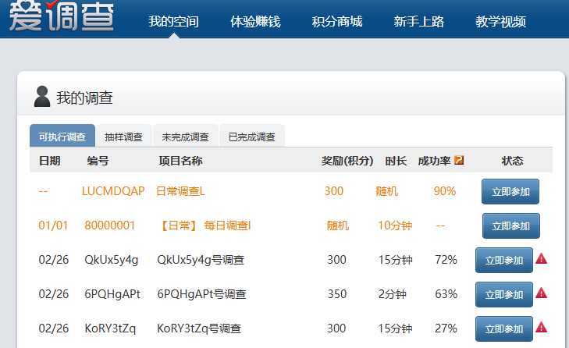Click the red warning icon in 6PQHgAPt row
The width and height of the screenshot is (569, 348).
541,293
